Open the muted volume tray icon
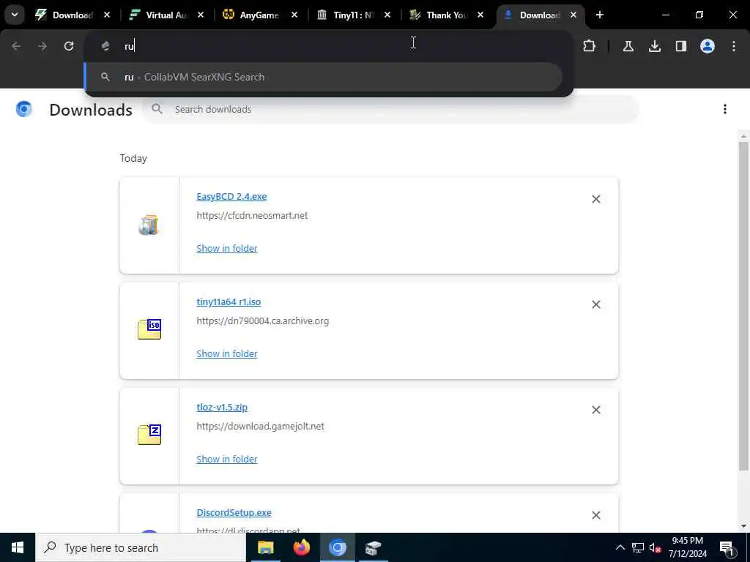The height and width of the screenshot is (562, 750). (655, 547)
